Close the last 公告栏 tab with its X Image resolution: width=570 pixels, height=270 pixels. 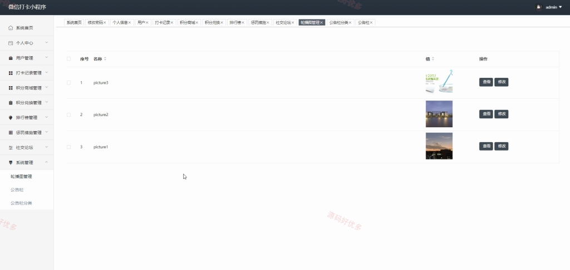[371, 22]
